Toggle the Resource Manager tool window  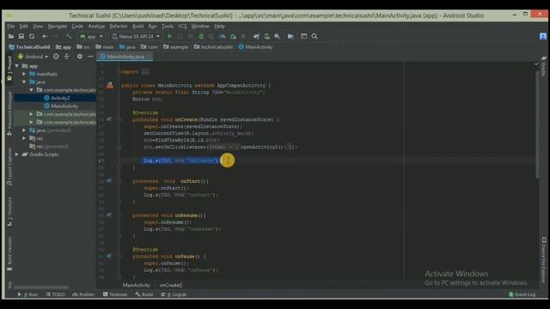9,113
